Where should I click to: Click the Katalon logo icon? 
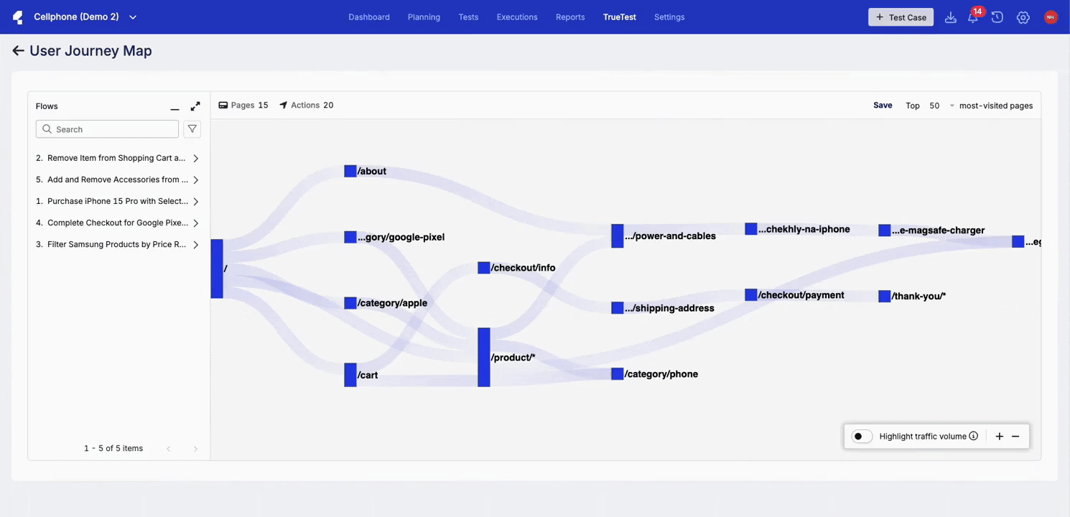tap(18, 17)
